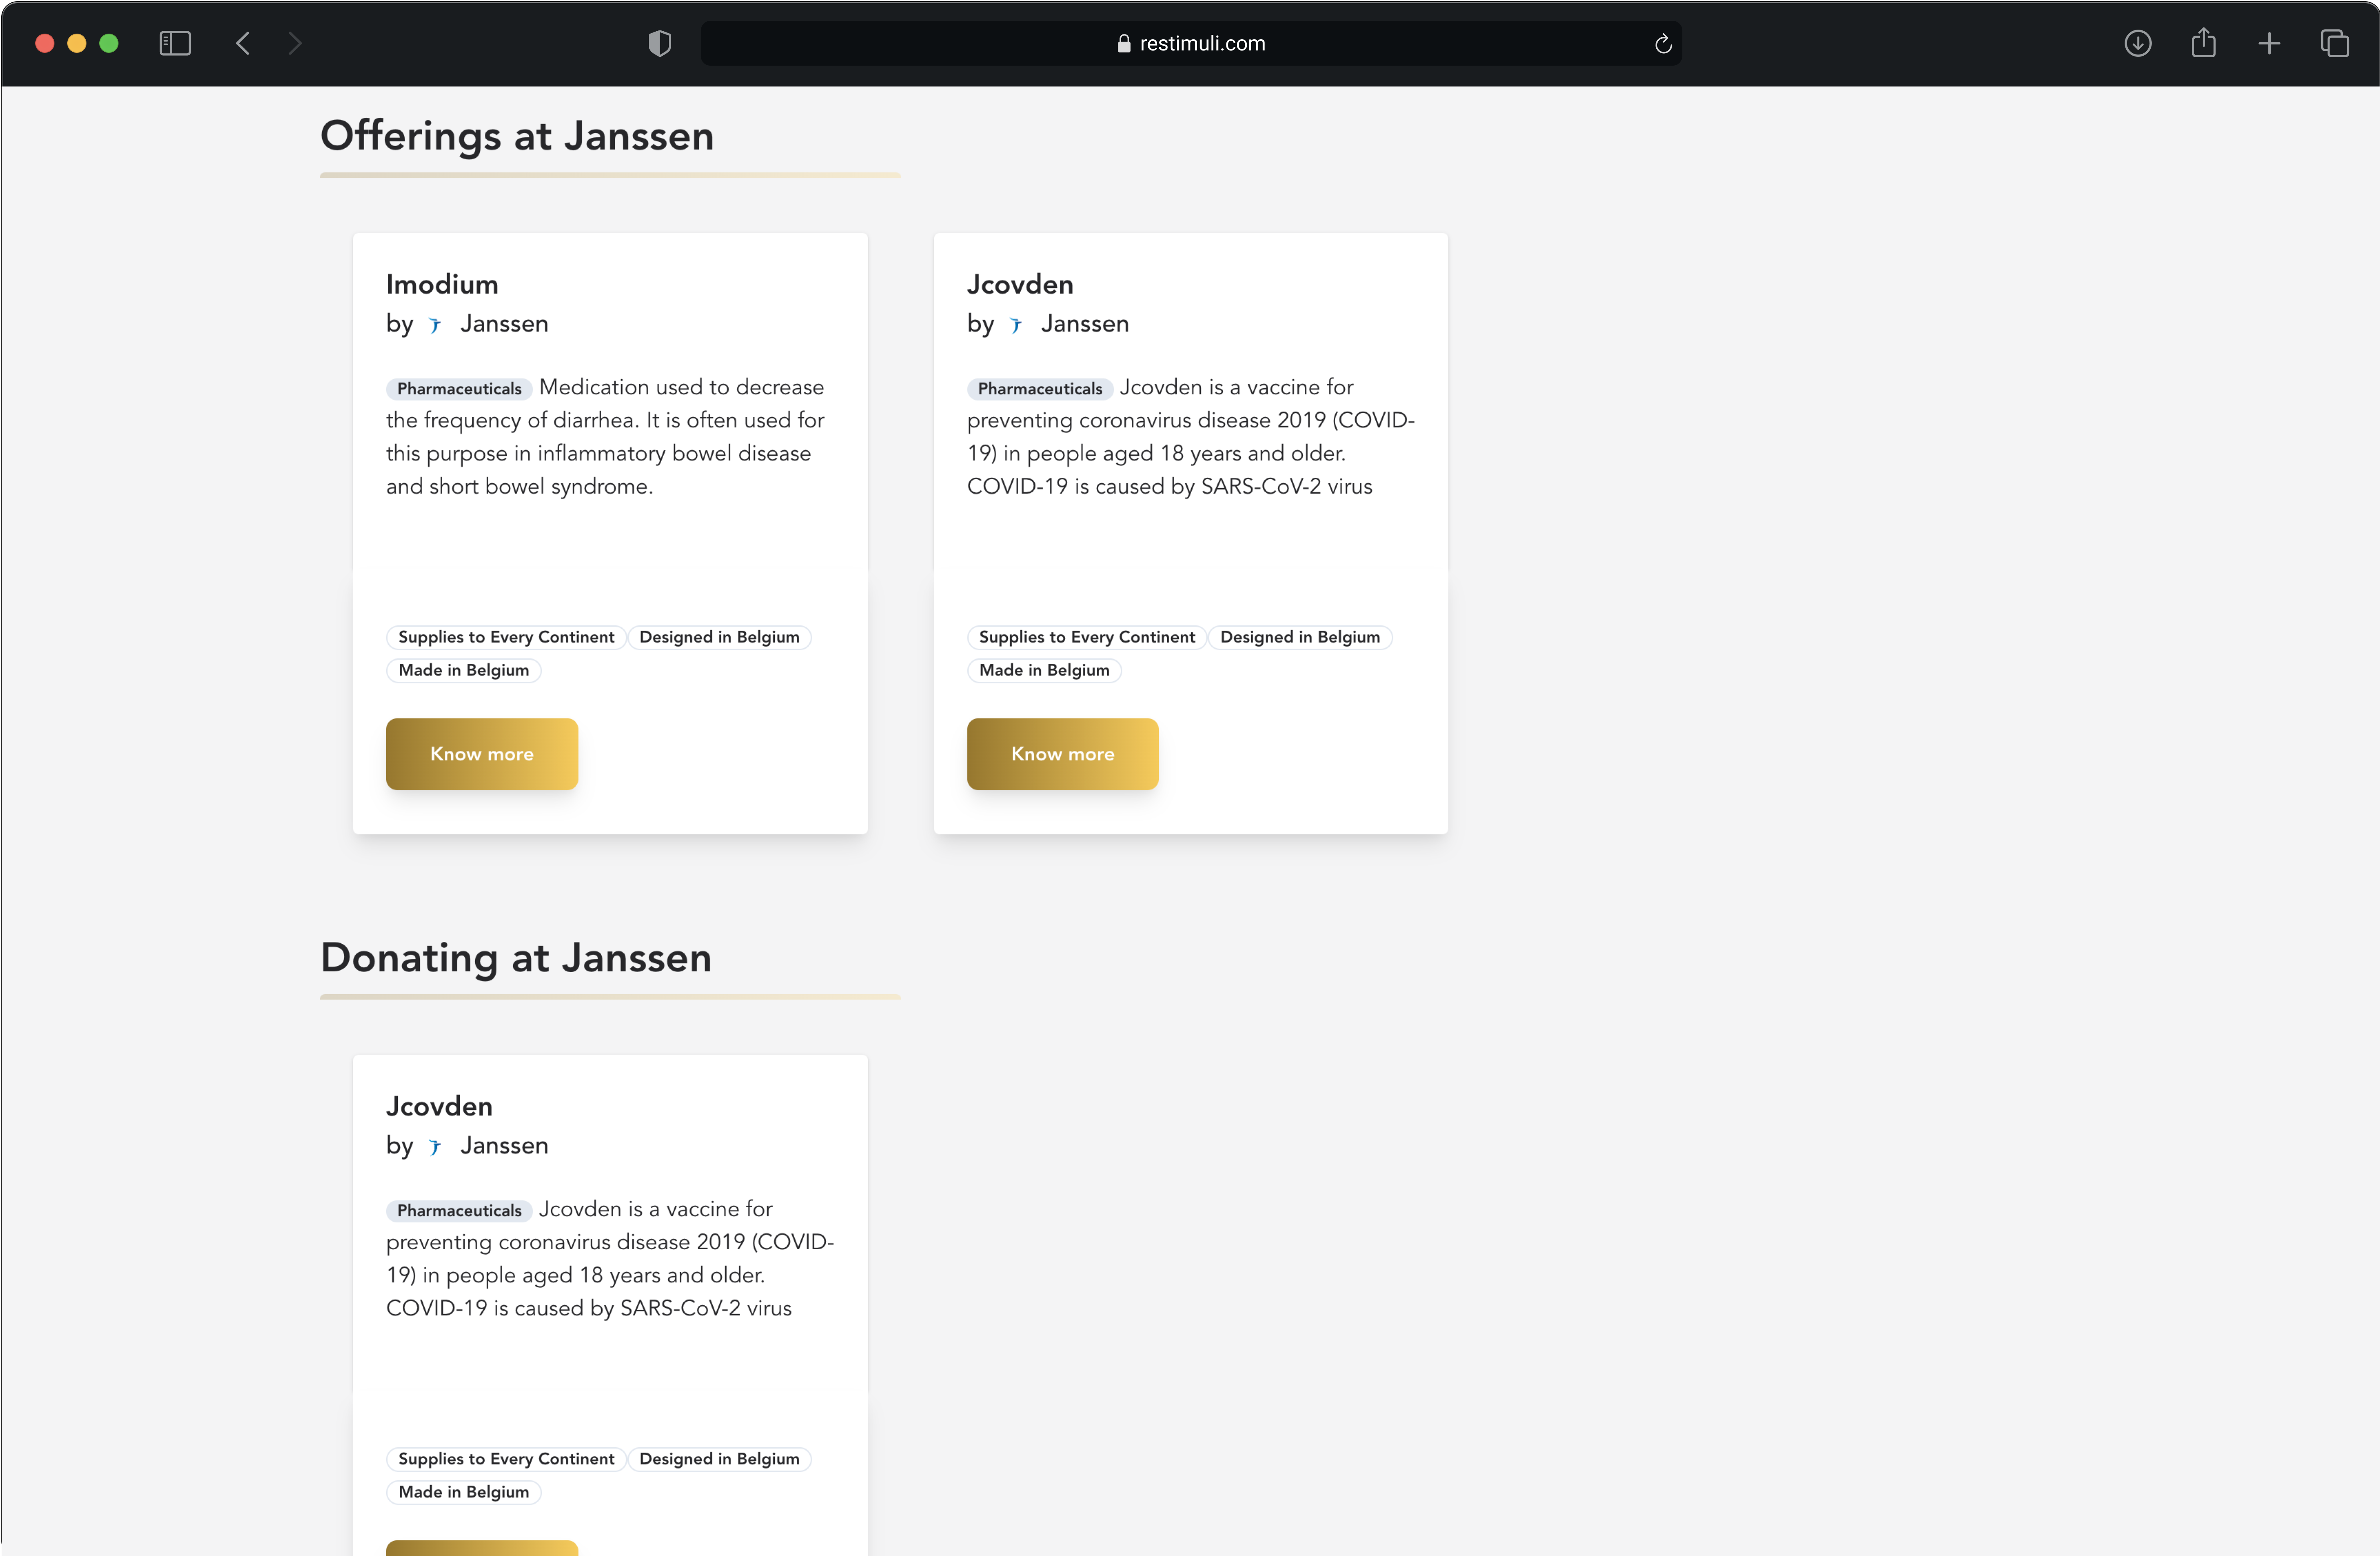Select Pharmaceuticals tag on Offerings Jcovden card
Screen dimensions: 2380x1556
click(1040, 388)
